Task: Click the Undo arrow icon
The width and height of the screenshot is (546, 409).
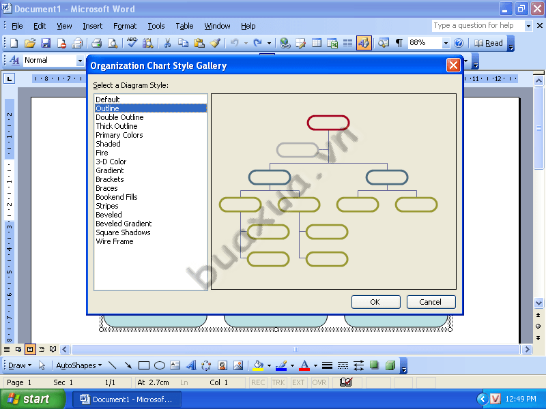Action: point(235,43)
